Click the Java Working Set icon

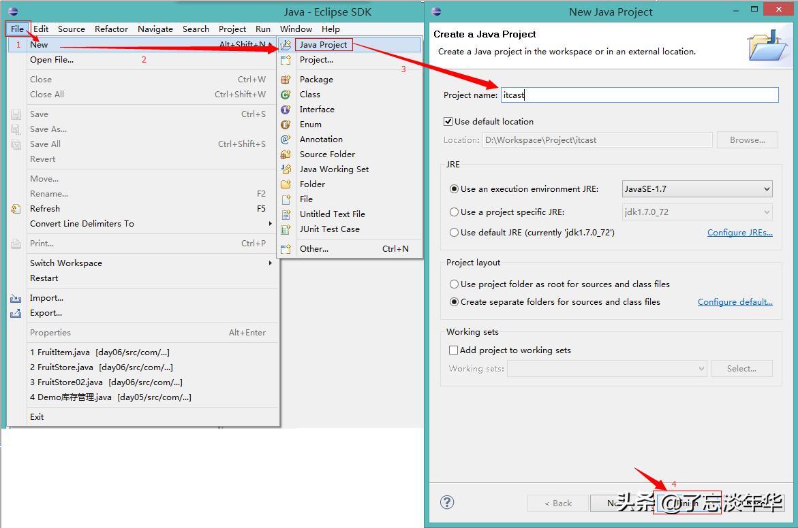(x=286, y=169)
